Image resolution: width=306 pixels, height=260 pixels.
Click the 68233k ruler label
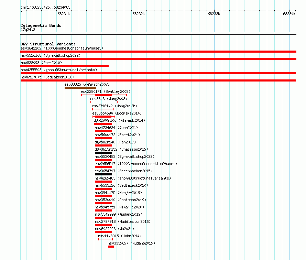tap(214, 14)
